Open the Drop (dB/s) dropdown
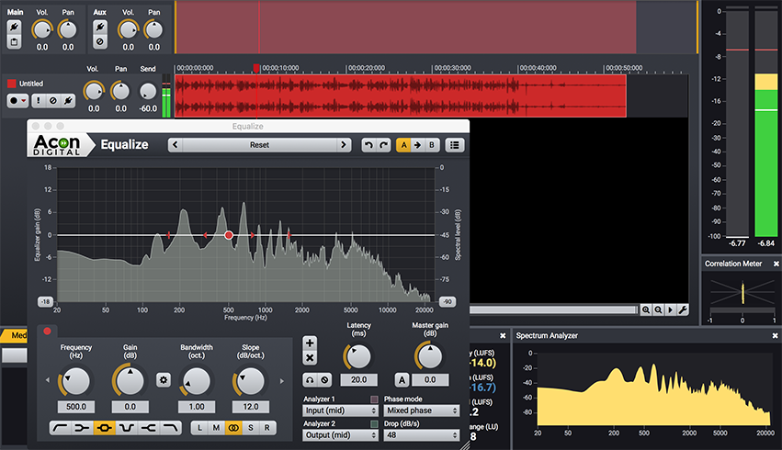The width and height of the screenshot is (782, 450). [421, 436]
